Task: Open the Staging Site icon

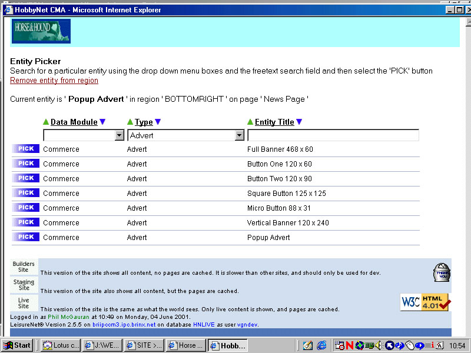Action: (24, 285)
